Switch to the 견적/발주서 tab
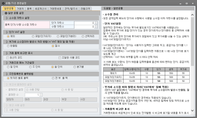 point(71,9)
